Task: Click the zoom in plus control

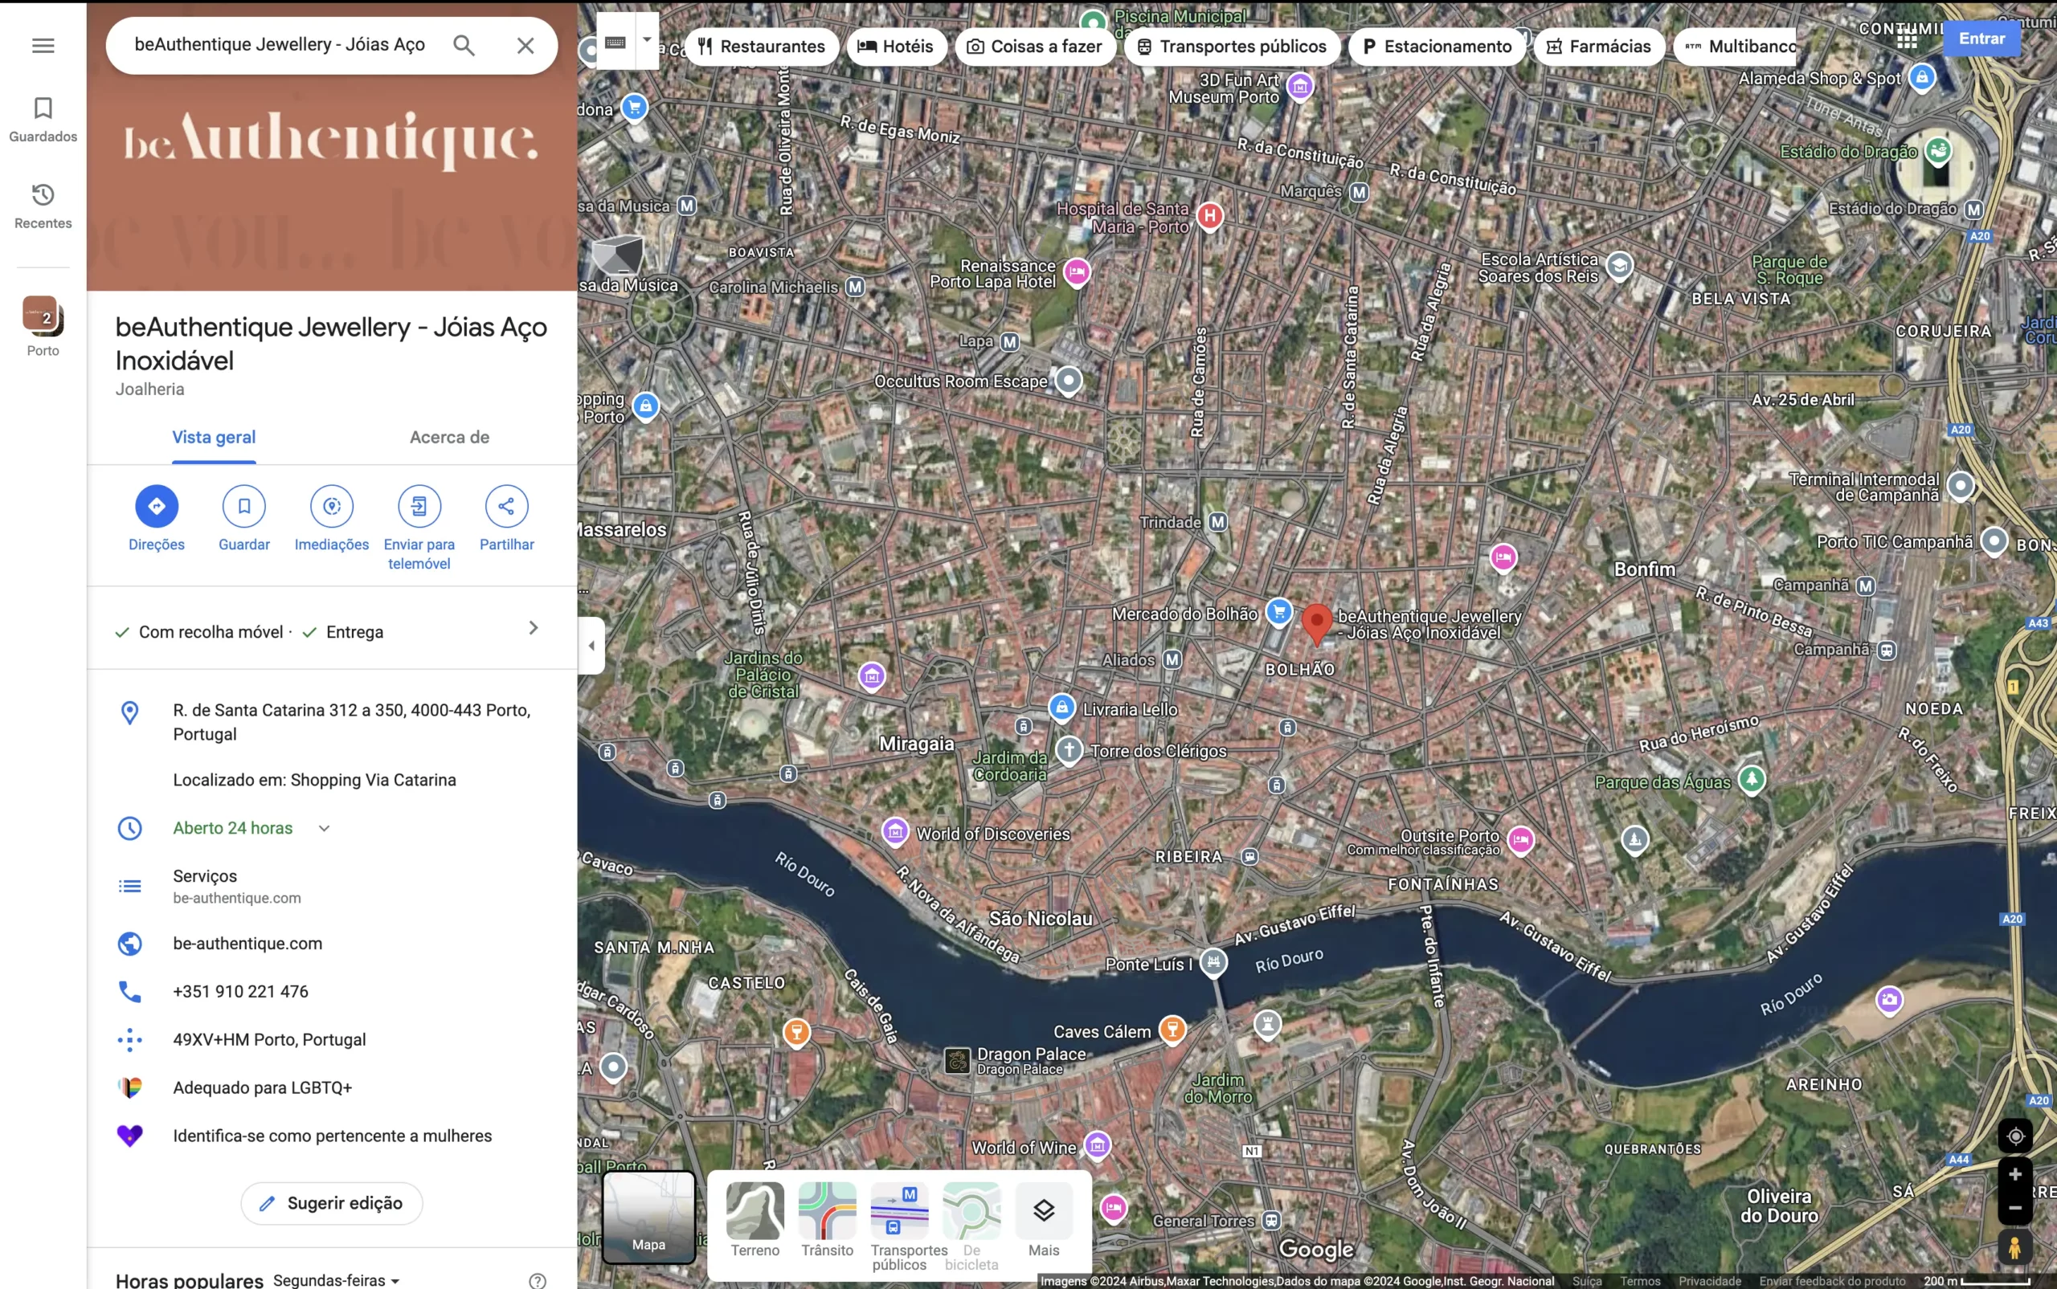Action: point(2014,1175)
